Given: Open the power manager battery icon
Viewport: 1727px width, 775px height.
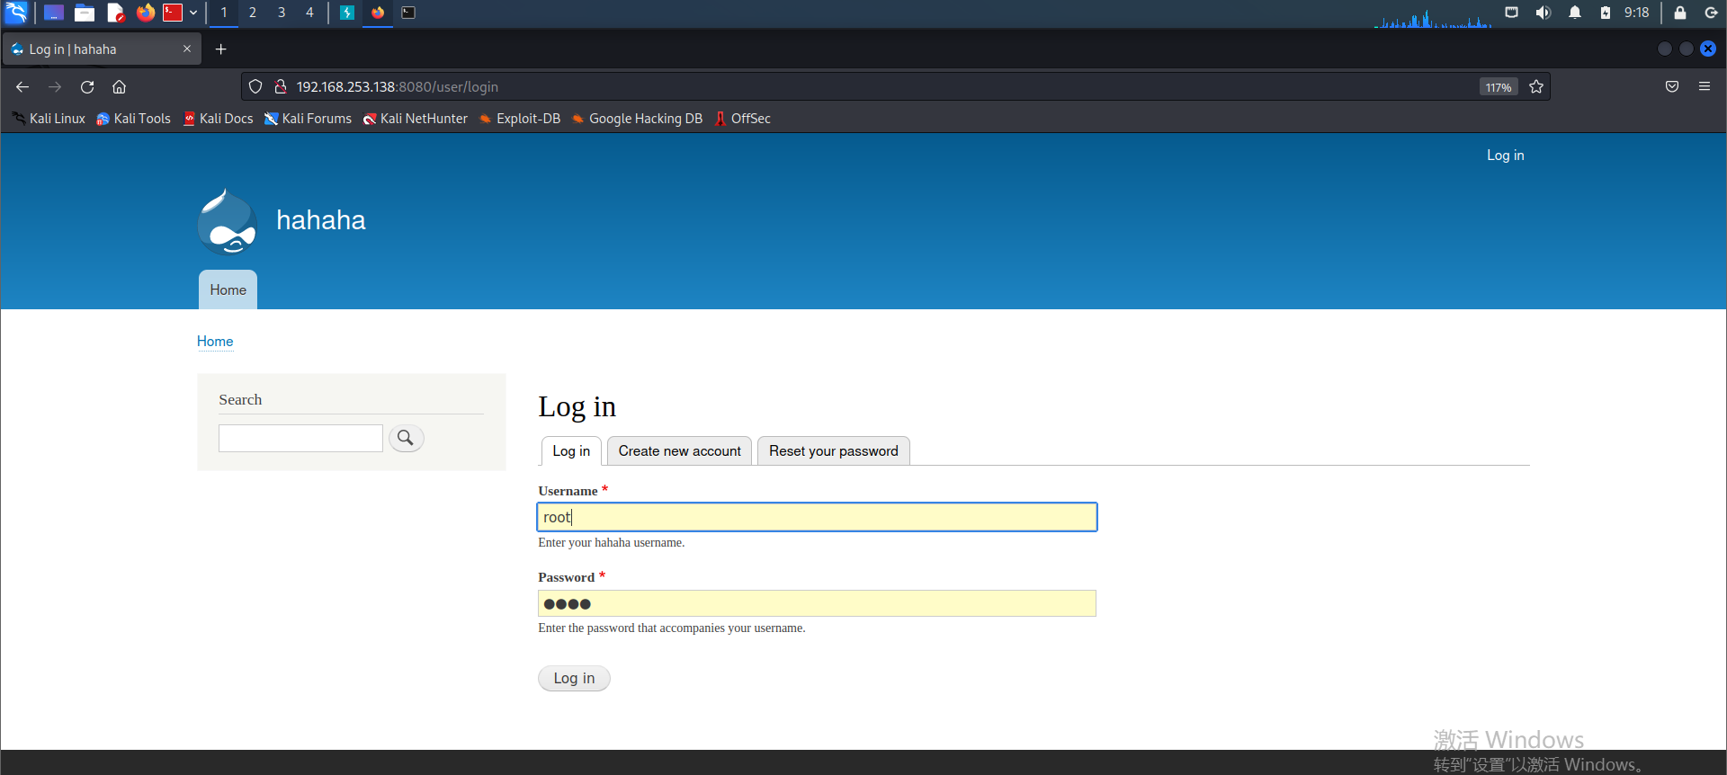Looking at the screenshot, I should [1606, 13].
